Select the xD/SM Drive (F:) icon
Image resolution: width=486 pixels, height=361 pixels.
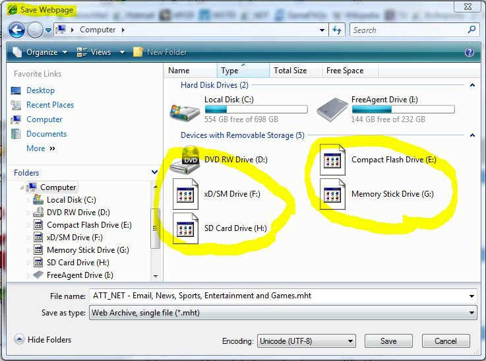click(185, 194)
